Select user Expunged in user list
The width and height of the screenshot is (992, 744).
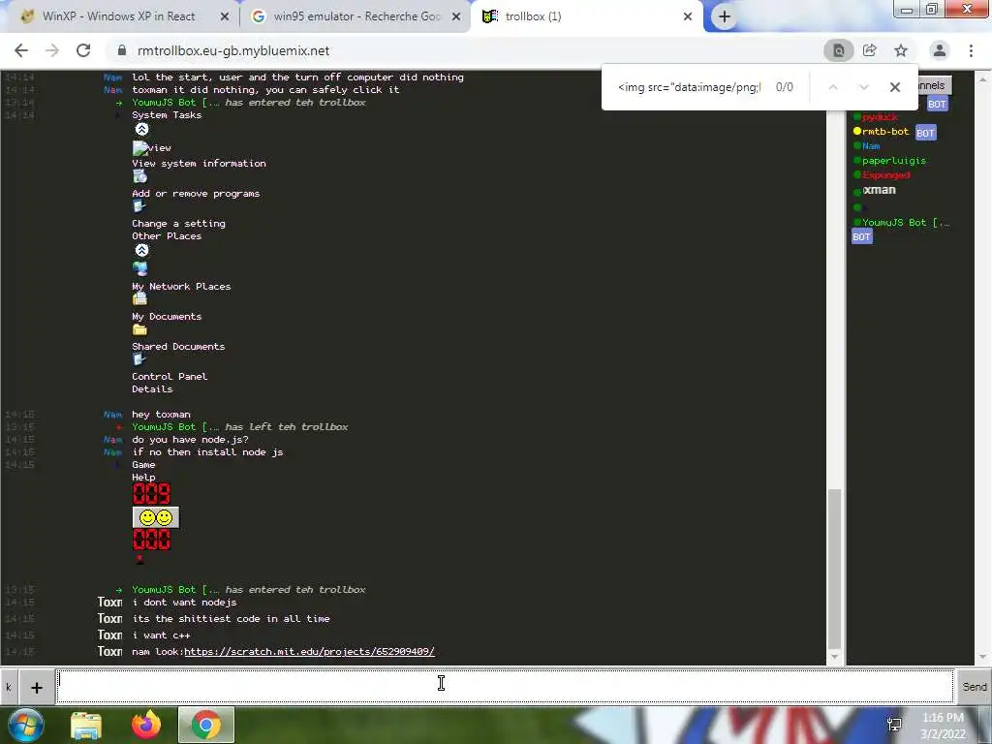(x=885, y=175)
